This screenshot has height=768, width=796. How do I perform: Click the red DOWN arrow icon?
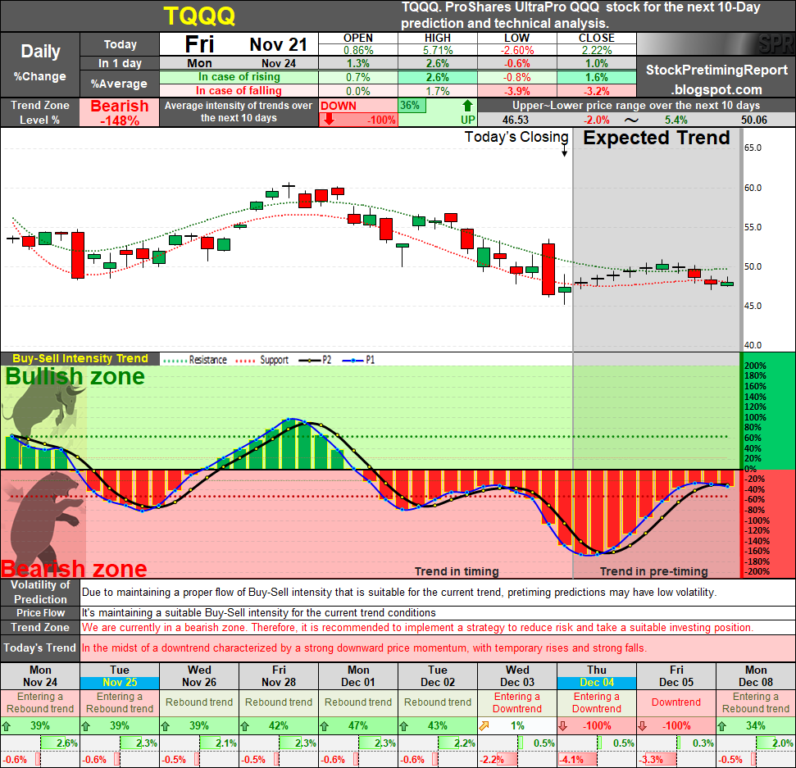[330, 120]
